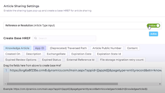The image size is (165, 93).
Task: Click the Example URL text below the editor
Action: click(x=75, y=89)
